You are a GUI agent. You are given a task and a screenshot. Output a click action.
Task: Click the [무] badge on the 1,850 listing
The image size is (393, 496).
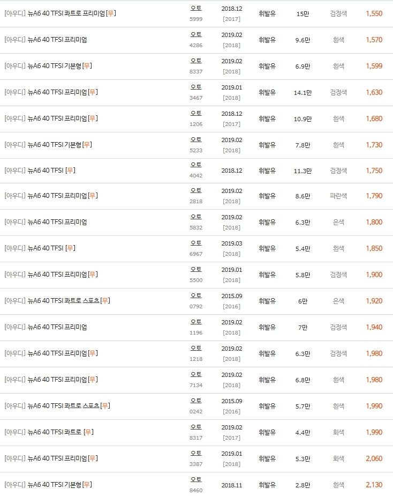71,248
